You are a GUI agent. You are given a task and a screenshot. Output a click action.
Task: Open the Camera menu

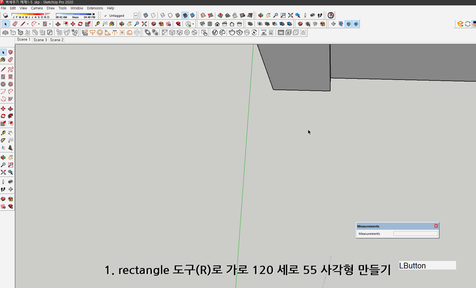37,8
